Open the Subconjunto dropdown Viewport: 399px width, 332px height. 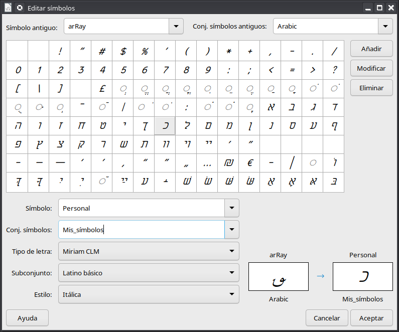click(149, 273)
